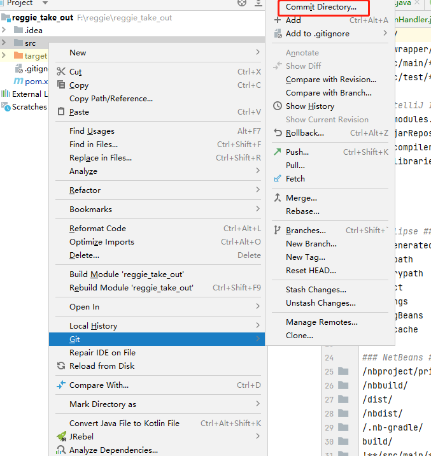Click the Merge icon
The height and width of the screenshot is (456, 431).
click(x=278, y=198)
